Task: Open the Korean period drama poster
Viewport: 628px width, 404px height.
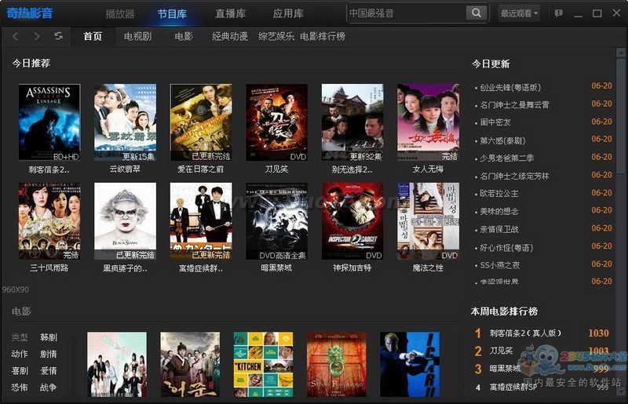Action: (x=190, y=364)
